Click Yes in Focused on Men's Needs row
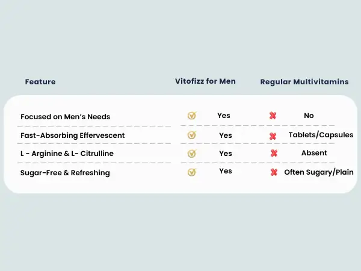Image resolution: width=361 pixels, height=271 pixels. (224, 116)
